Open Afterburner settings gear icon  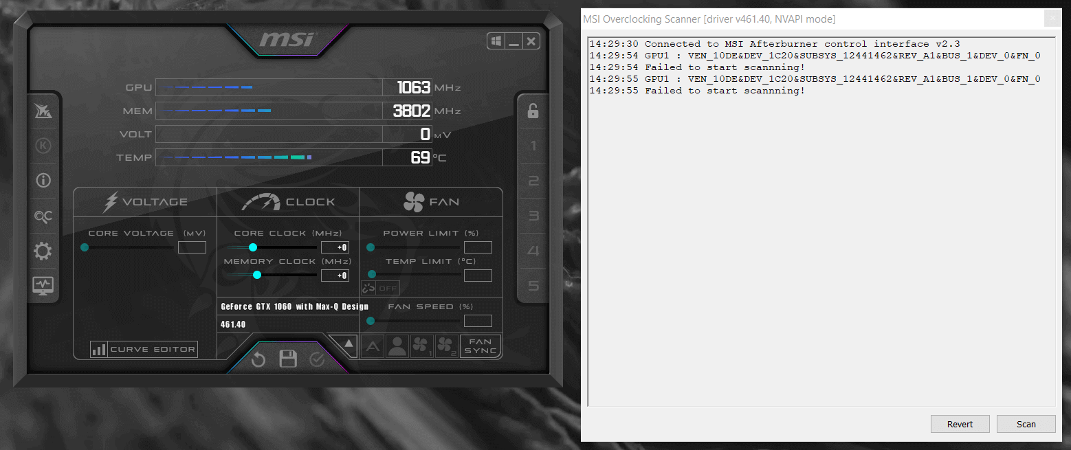(x=43, y=251)
